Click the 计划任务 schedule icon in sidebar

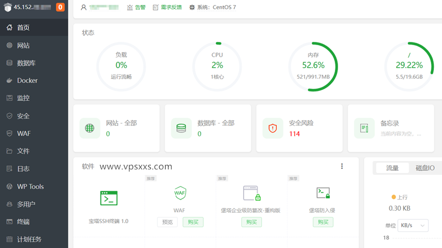coord(9,239)
